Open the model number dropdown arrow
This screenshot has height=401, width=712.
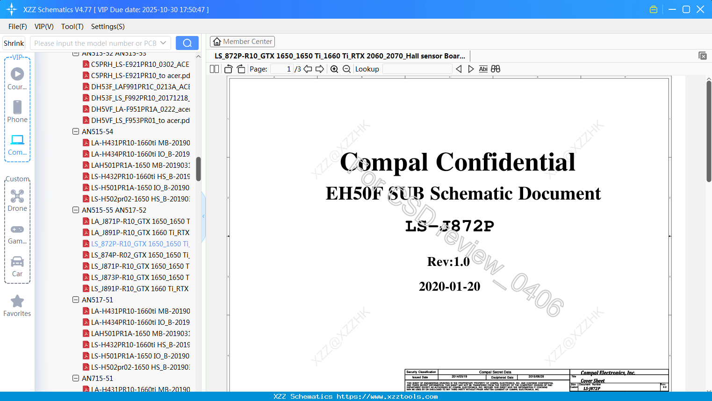point(163,43)
